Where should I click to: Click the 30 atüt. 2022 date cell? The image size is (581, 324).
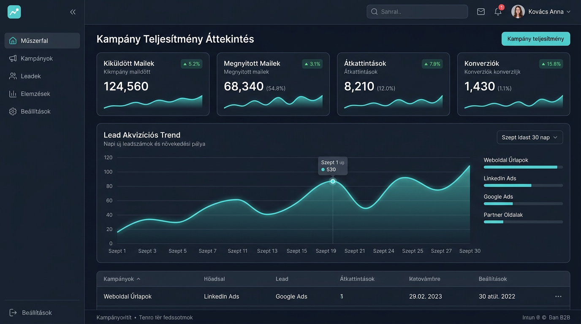pyautogui.click(x=497, y=297)
